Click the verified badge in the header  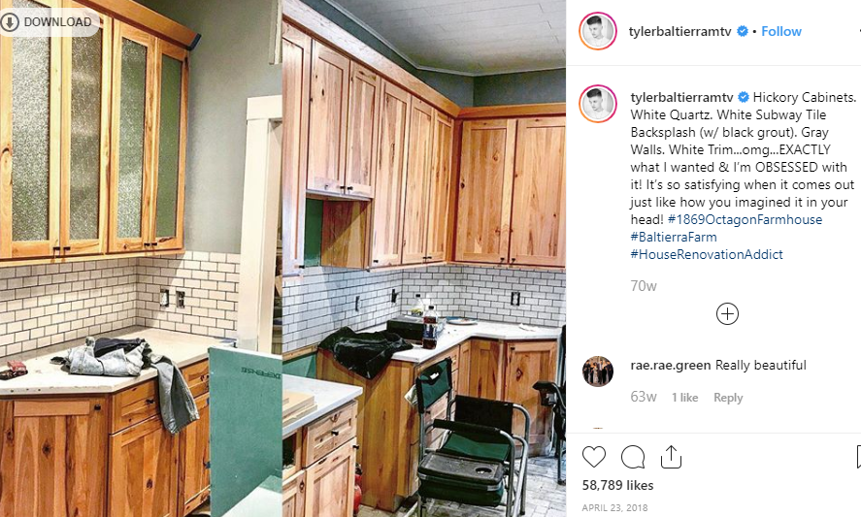tap(743, 31)
